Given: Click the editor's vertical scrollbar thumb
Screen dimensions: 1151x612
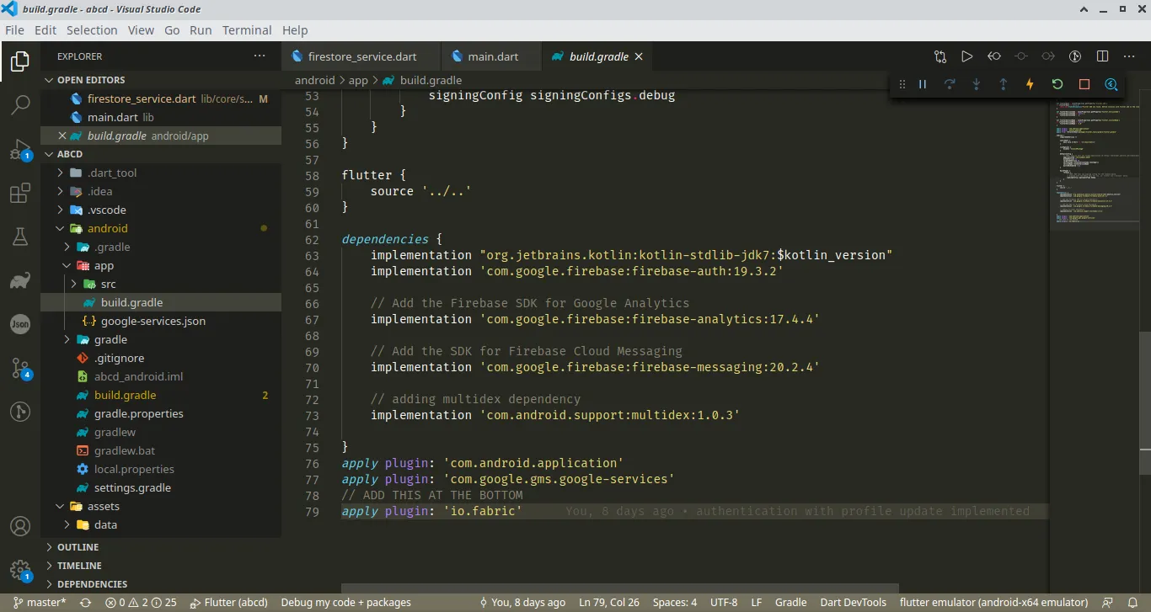Looking at the screenshot, I should pyautogui.click(x=1144, y=404).
